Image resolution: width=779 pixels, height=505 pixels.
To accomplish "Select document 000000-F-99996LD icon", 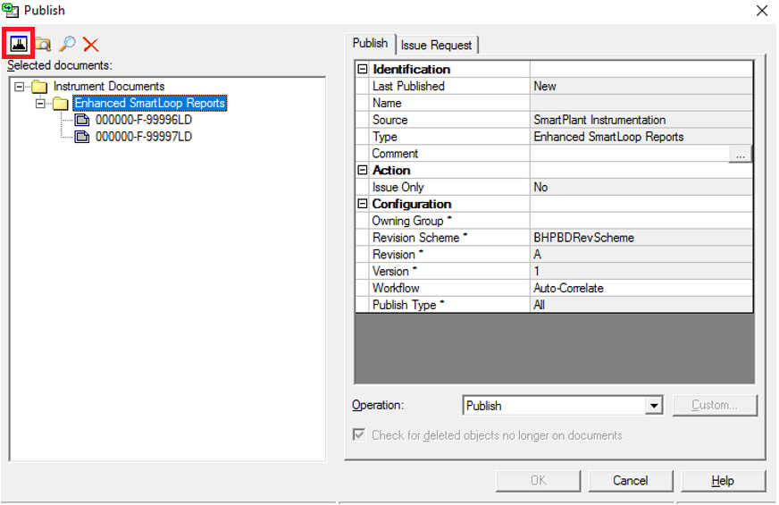I will click(x=82, y=121).
